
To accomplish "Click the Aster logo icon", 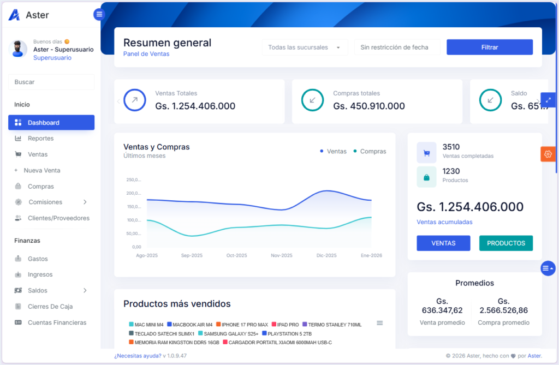I will (x=14, y=15).
